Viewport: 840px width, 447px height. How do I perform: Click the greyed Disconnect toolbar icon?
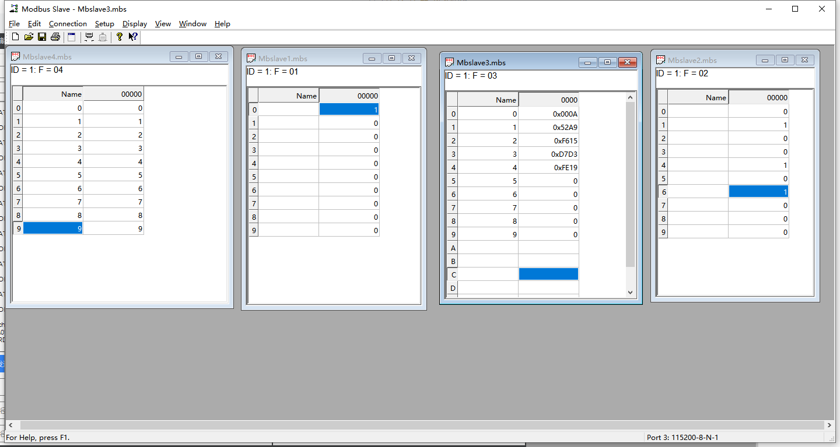coord(103,37)
